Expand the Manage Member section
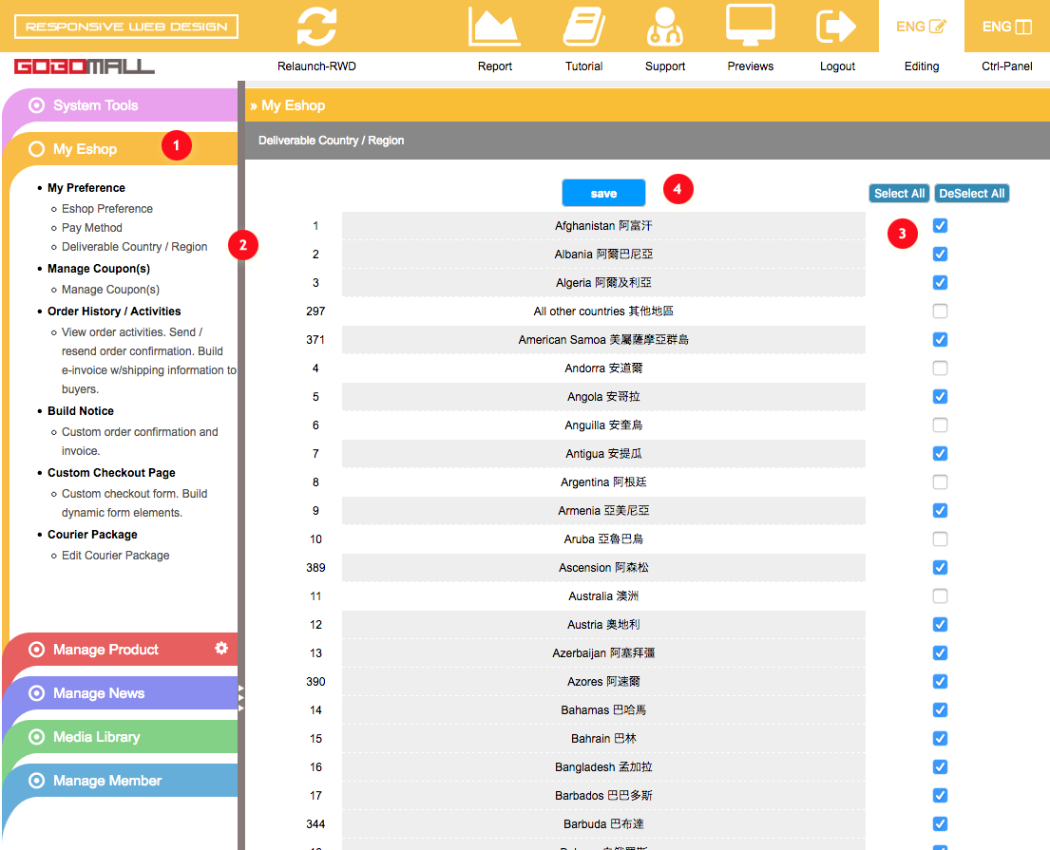Viewport: 1050px width, 850px height. click(x=107, y=781)
